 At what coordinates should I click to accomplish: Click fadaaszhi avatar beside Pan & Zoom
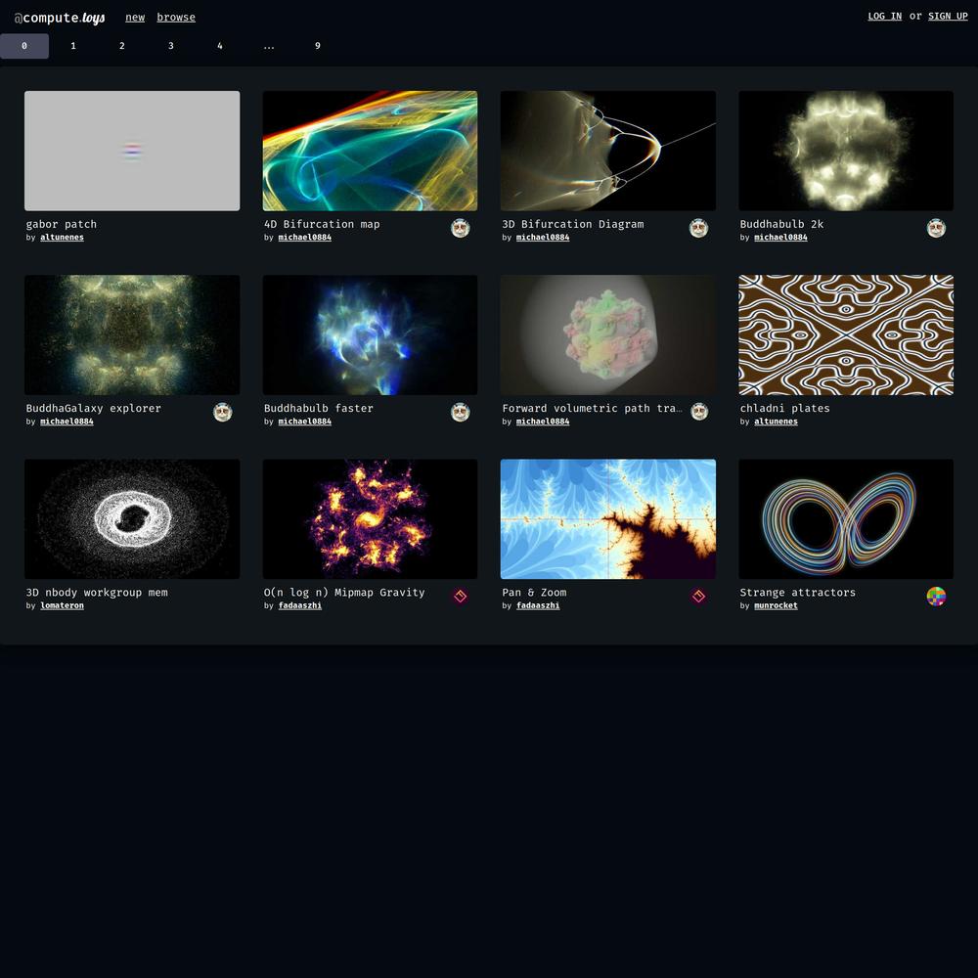[x=698, y=597]
